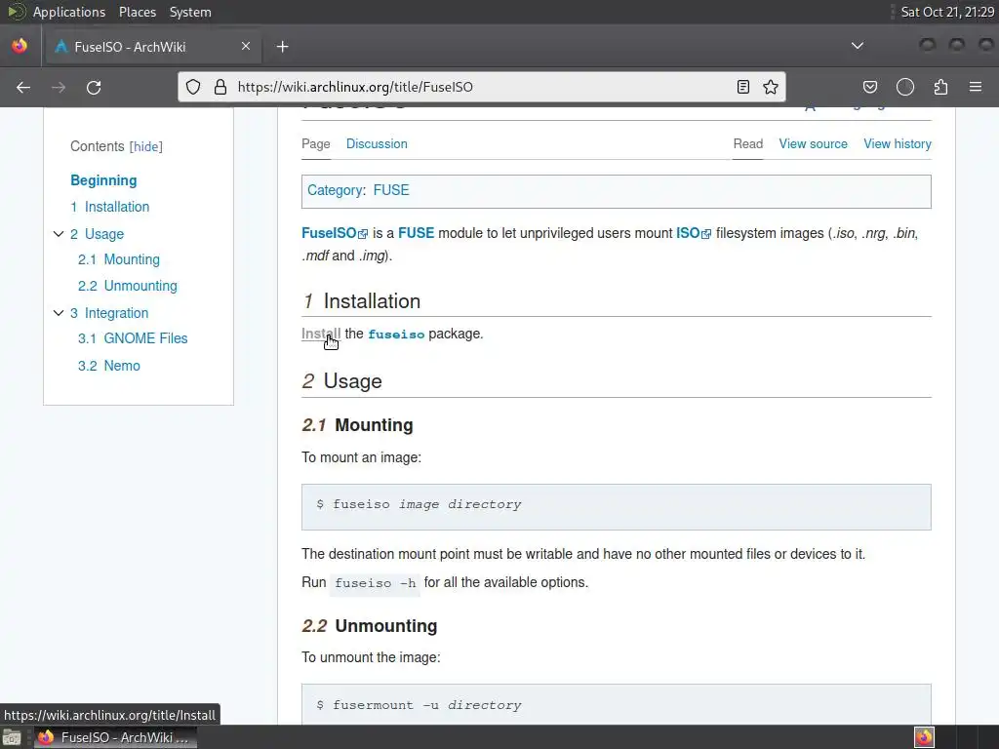The width and height of the screenshot is (999, 749).
Task: Click the 2.1 Mounting section heading
Action: [x=357, y=425]
